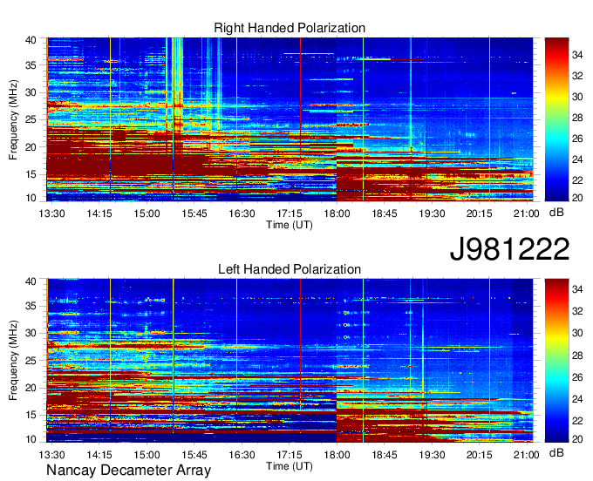Click the 20 MHz tick on Left Handed plot
Screen dimensions: 593x481
(31, 388)
